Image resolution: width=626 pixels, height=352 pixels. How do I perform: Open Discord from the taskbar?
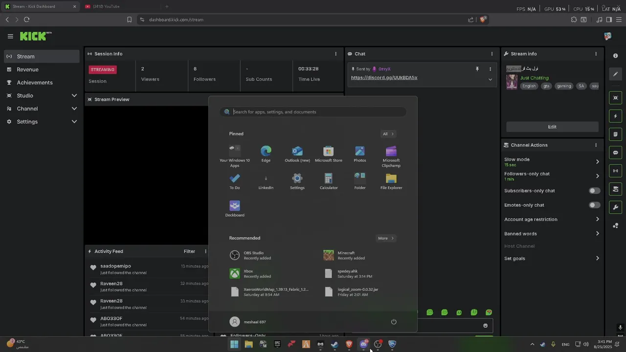(363, 344)
